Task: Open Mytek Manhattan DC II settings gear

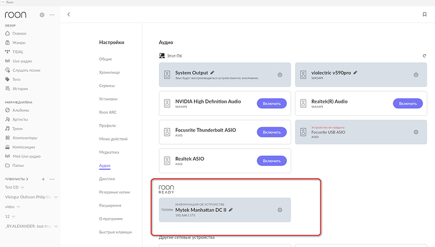Action: click(280, 210)
